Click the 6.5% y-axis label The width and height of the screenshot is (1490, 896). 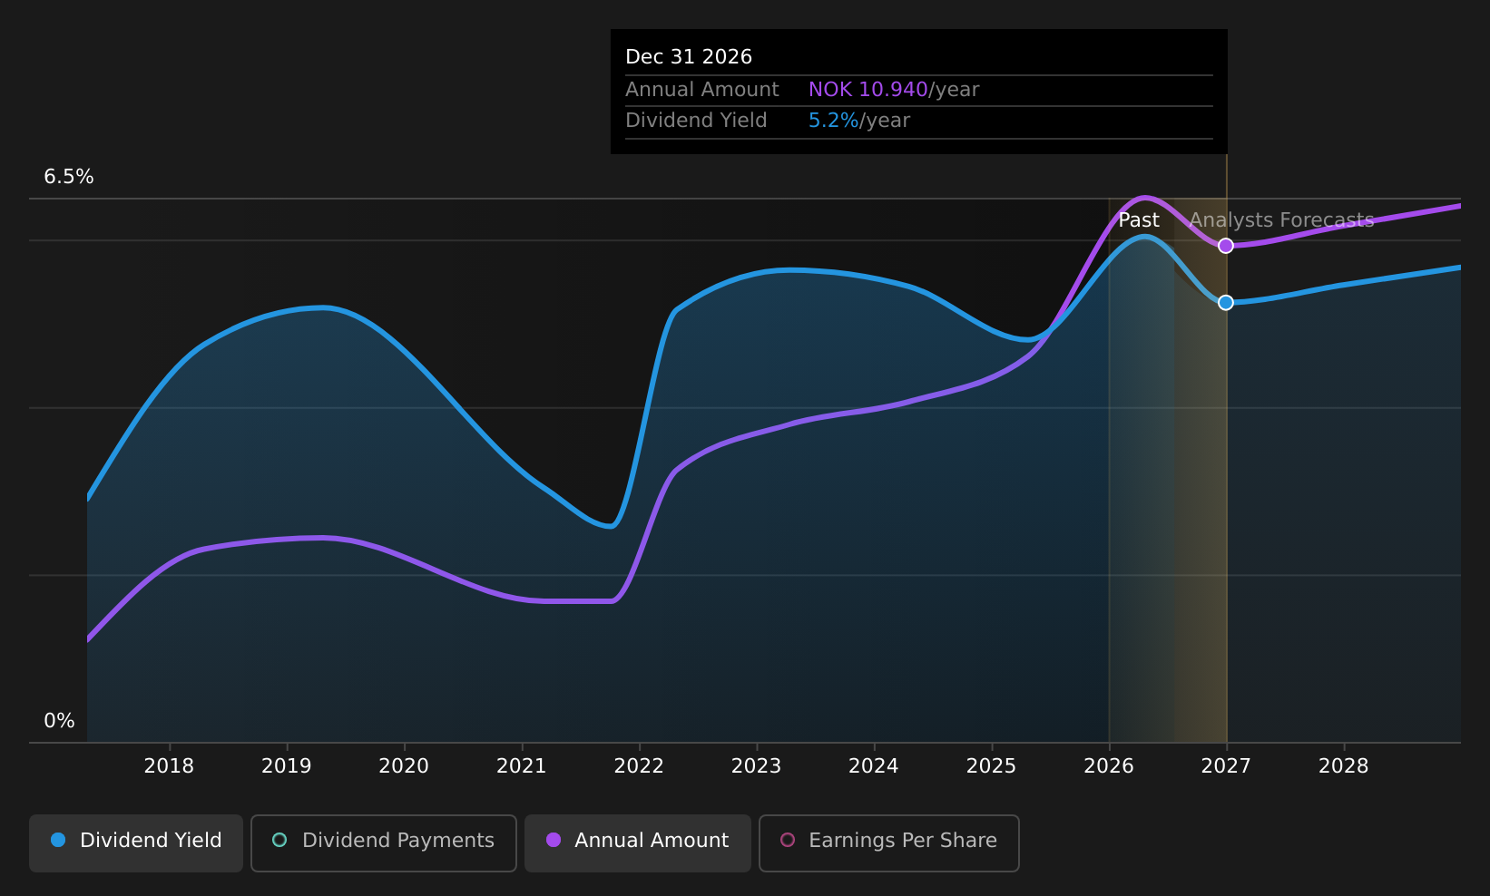coord(69,177)
